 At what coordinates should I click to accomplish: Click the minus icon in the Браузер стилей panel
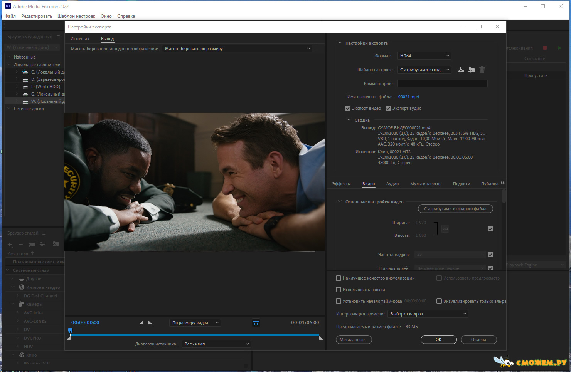point(21,245)
